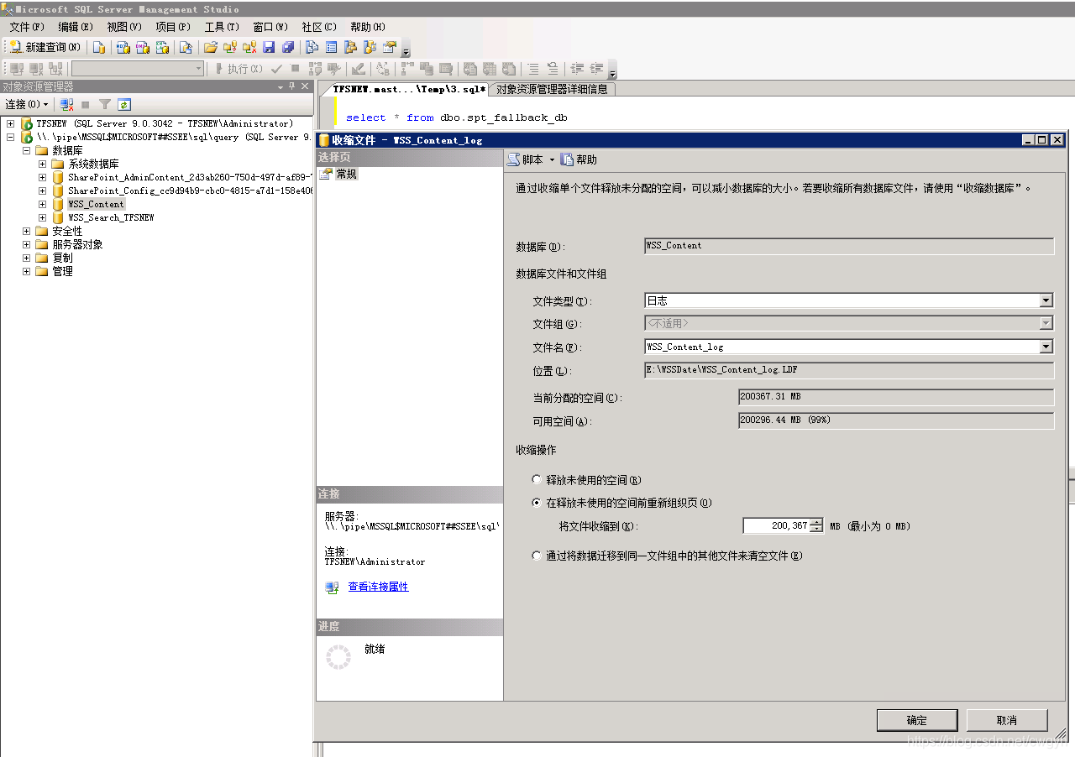Open the 帮助 menu in menu bar
1075x757 pixels.
click(x=368, y=27)
